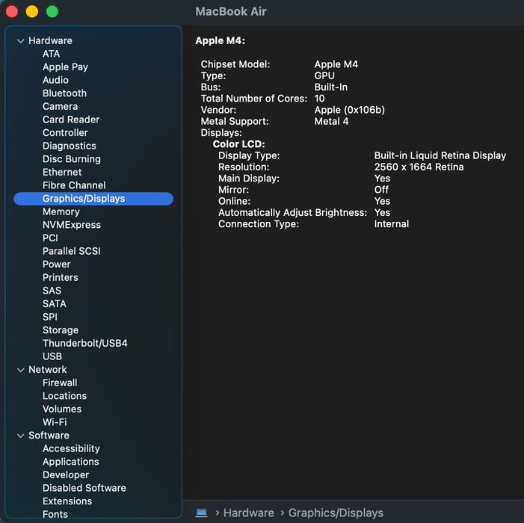View Wi-Fi information

pyautogui.click(x=55, y=422)
